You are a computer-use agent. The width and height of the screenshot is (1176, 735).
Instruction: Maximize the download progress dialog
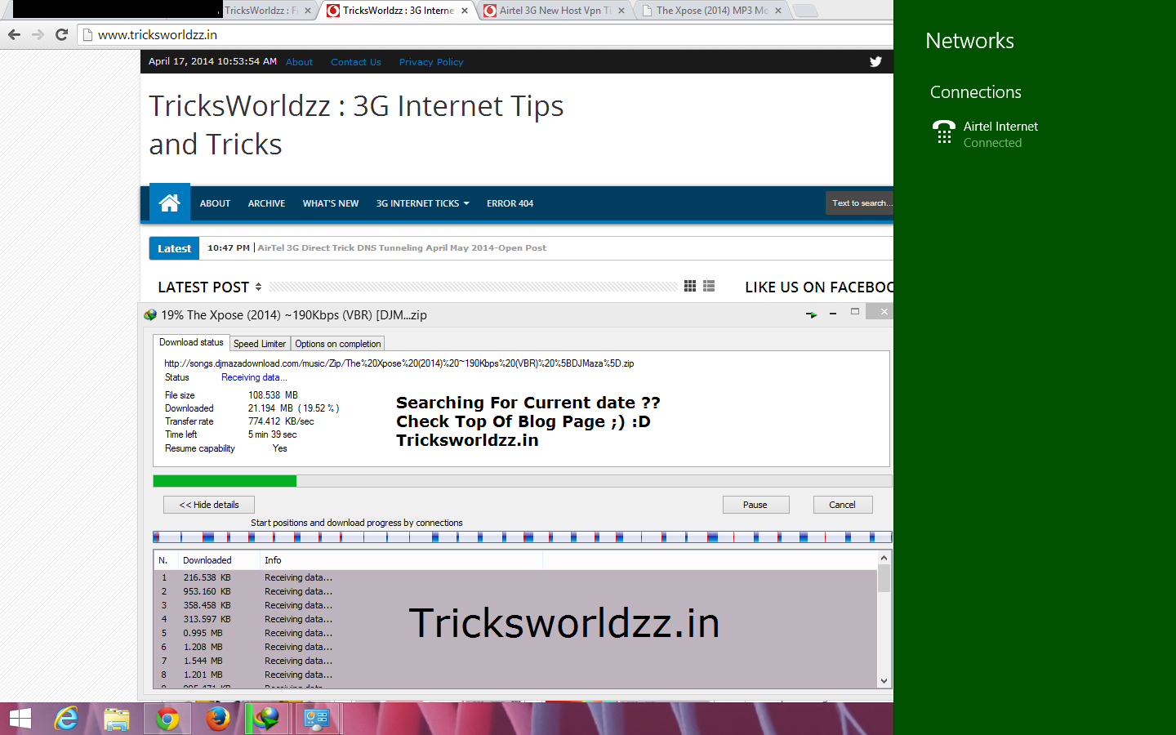pyautogui.click(x=855, y=312)
